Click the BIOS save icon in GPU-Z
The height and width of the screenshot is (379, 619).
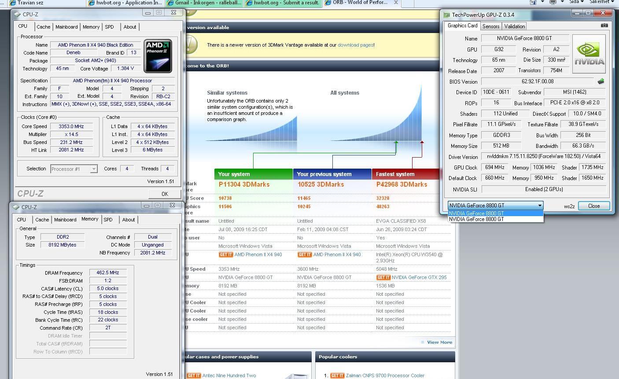click(x=601, y=81)
